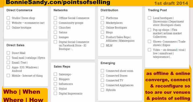Check Offline Social Commerce box
193x102 pixels.
(x=55, y=18)
